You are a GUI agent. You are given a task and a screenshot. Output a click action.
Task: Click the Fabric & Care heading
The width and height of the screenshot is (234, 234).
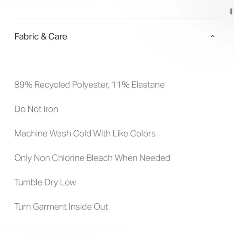coord(41,36)
